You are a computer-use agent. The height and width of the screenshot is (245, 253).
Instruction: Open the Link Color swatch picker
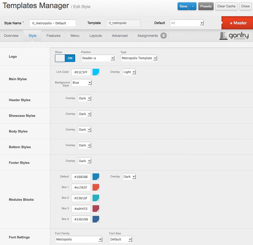(x=96, y=72)
